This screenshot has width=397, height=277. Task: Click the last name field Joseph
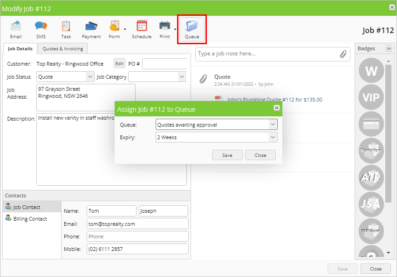[164, 211]
